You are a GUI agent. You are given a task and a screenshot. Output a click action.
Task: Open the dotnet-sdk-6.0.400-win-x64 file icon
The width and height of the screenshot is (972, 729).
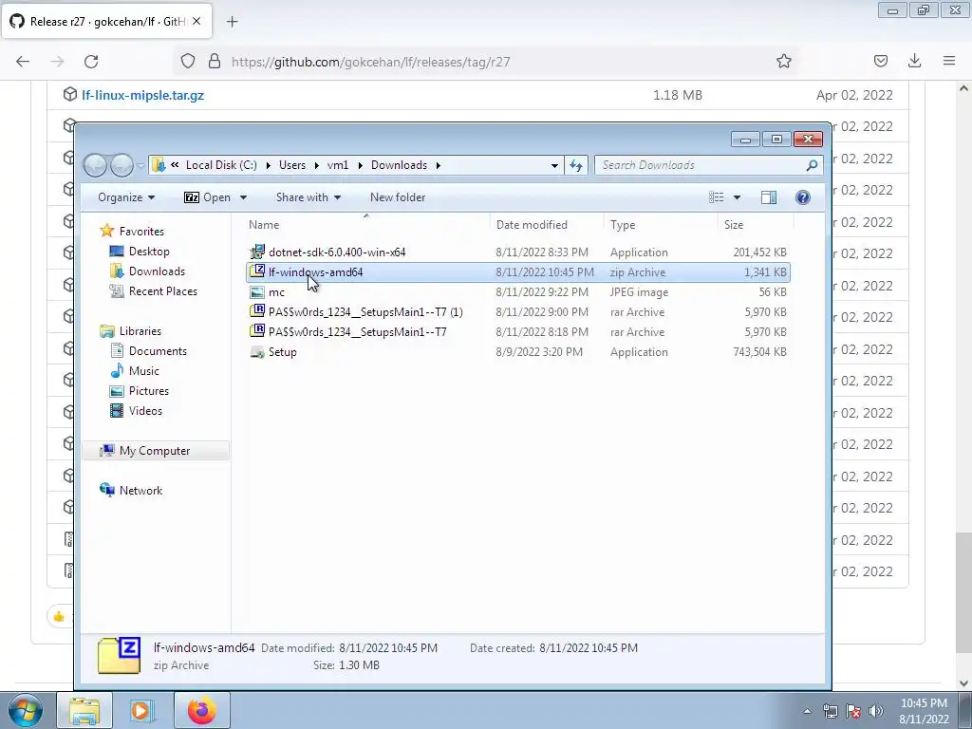pyautogui.click(x=256, y=252)
